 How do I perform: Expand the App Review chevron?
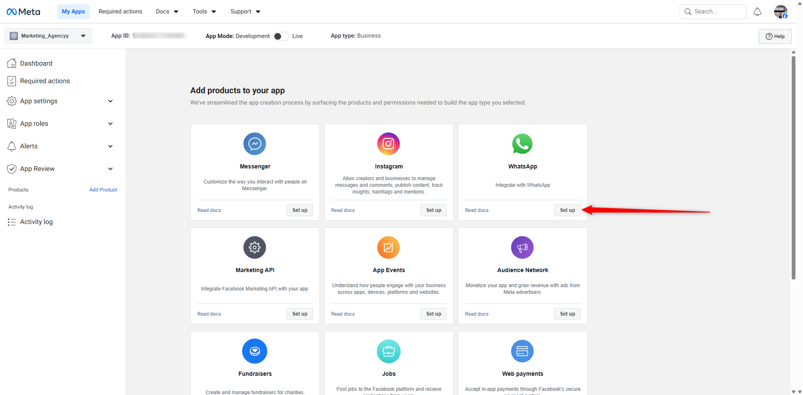(x=110, y=169)
